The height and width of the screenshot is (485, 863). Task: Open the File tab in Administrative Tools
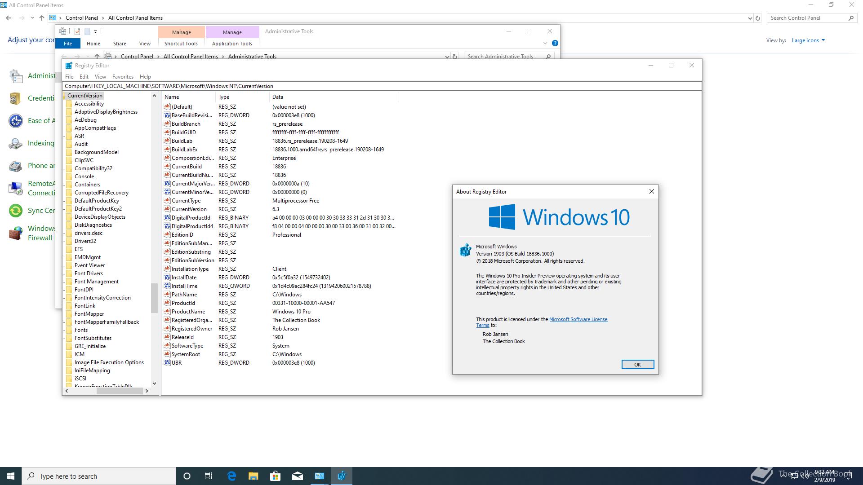(x=68, y=44)
